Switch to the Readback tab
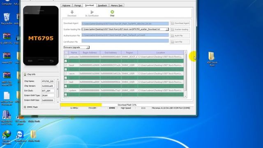The image size is (263, 148). [102, 5]
